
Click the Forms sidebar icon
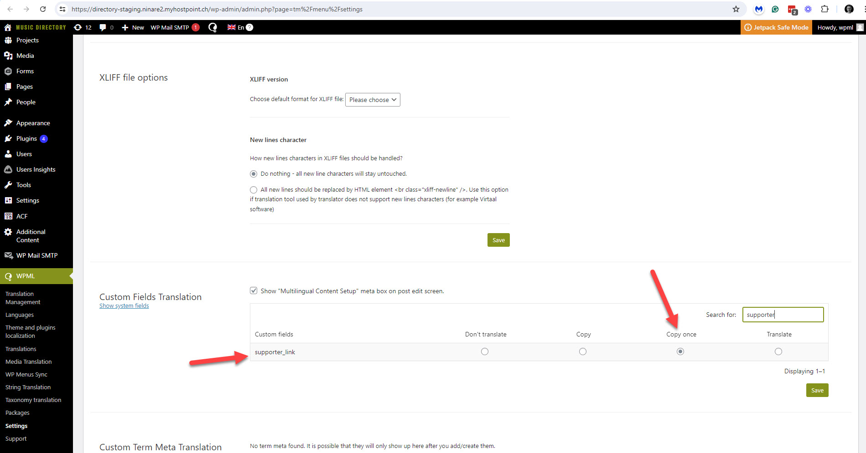coord(8,71)
